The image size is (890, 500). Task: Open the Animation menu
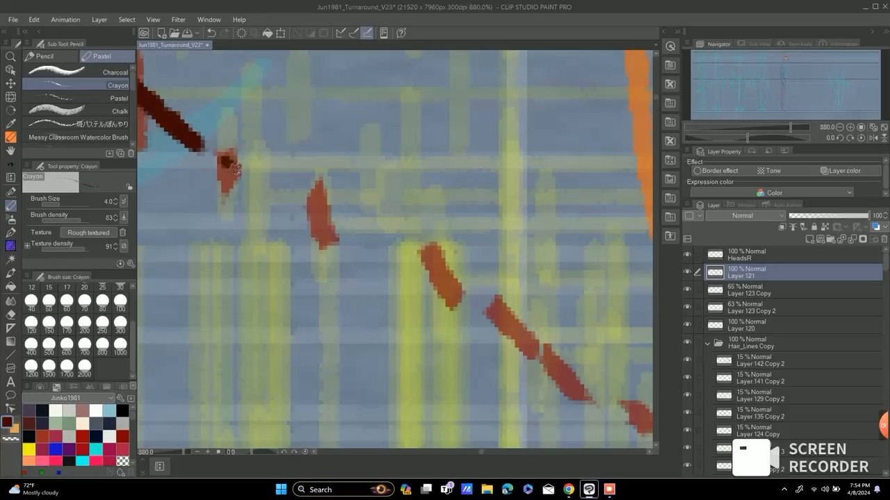(x=65, y=19)
